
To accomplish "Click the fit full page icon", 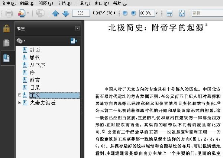I will pos(182,13).
